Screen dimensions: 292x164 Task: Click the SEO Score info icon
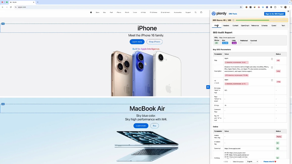(233, 20)
